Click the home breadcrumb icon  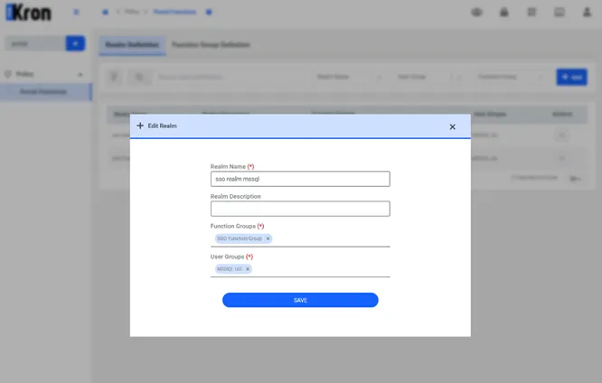[105, 13]
